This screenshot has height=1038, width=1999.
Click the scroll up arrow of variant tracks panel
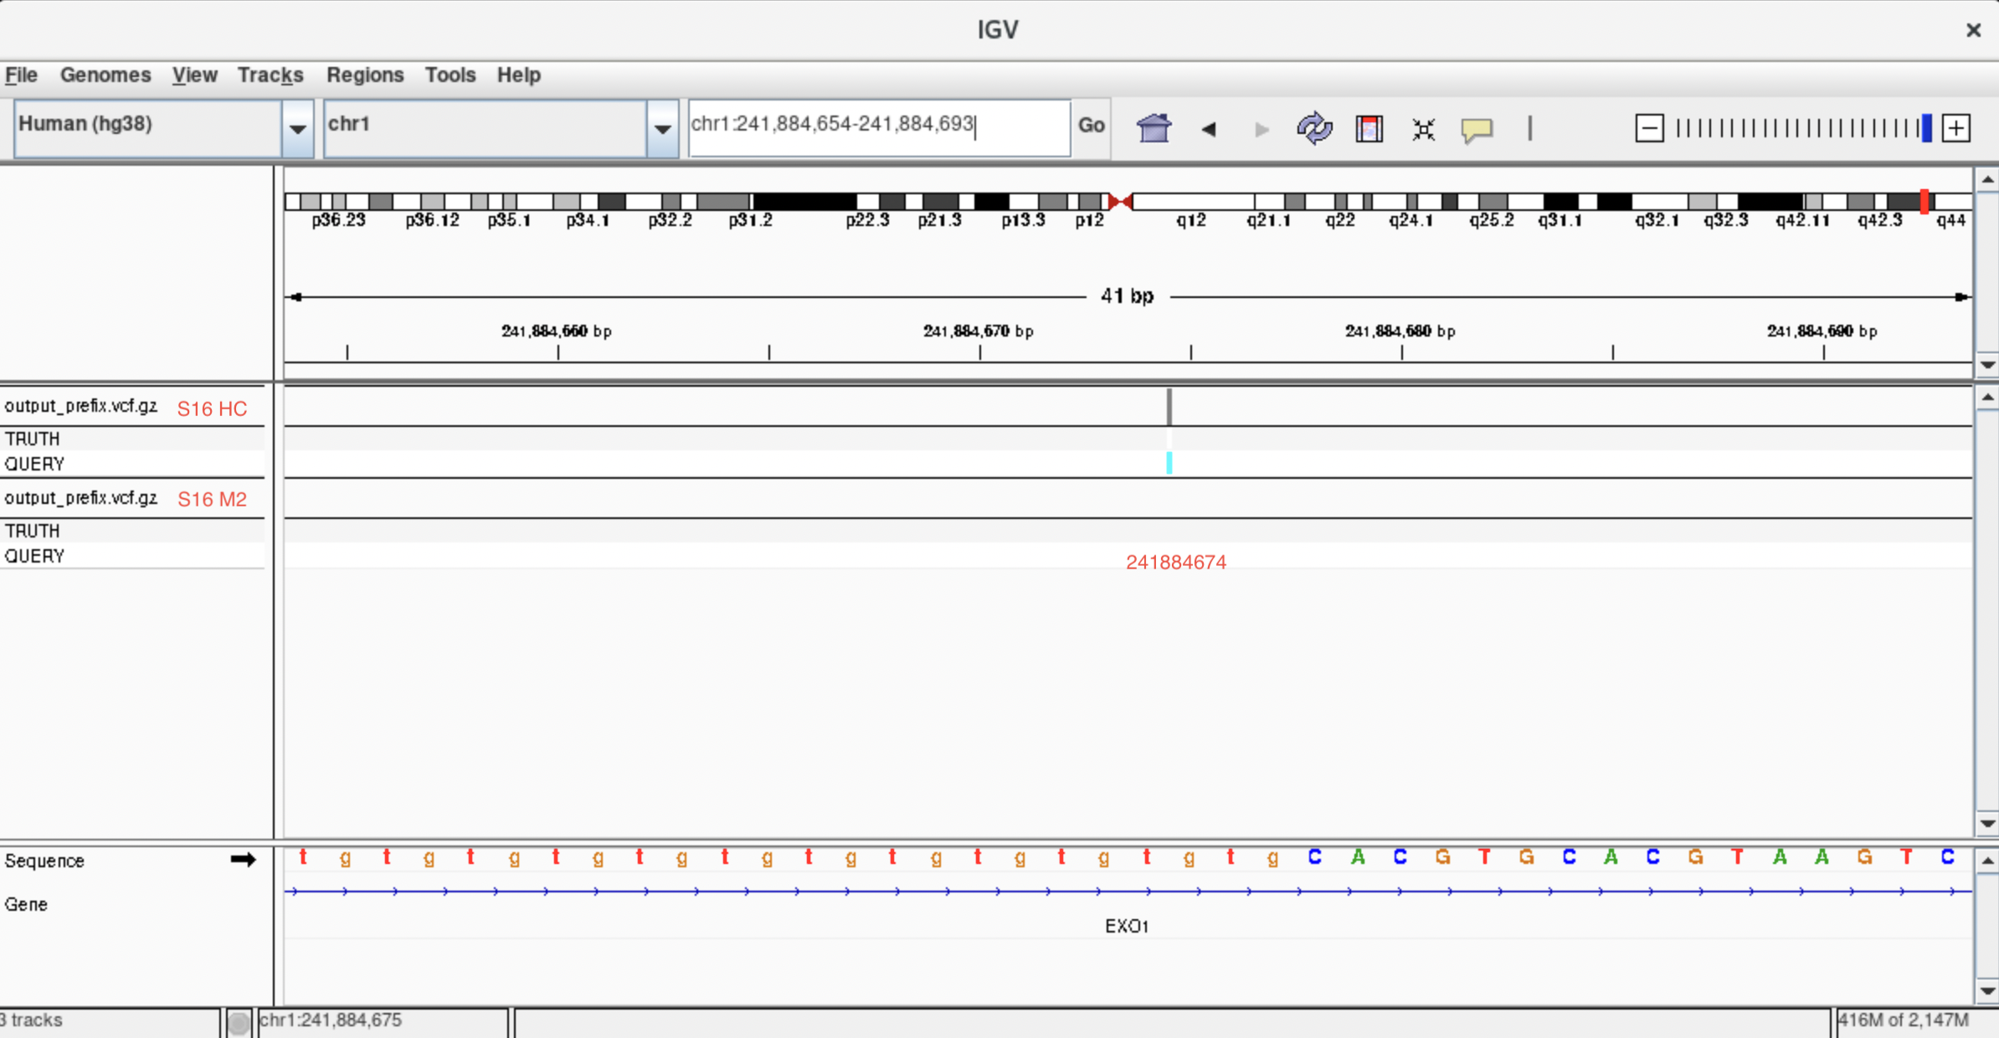(x=1987, y=398)
